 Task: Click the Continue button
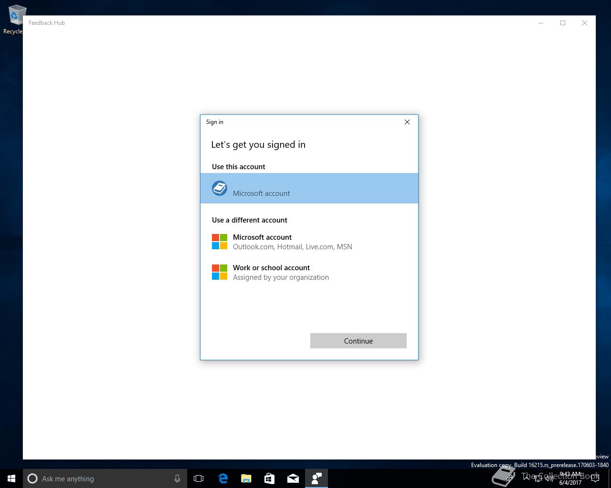(x=358, y=341)
